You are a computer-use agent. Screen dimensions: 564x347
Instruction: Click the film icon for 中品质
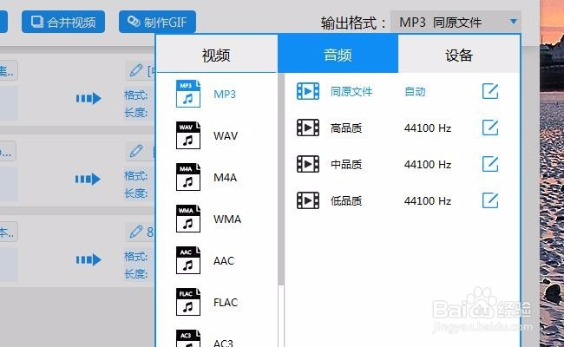click(x=308, y=164)
